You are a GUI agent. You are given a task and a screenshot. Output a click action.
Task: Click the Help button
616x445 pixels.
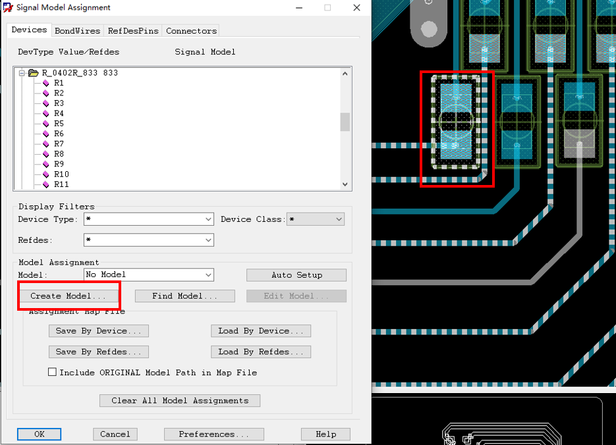tap(325, 434)
